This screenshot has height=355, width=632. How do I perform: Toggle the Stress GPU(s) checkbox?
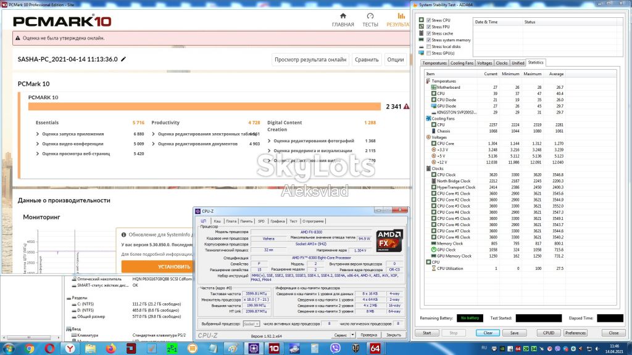point(428,53)
